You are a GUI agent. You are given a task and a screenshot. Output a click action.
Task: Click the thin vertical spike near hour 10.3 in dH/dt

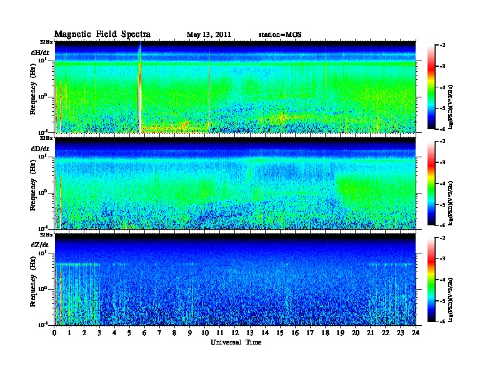click(209, 90)
